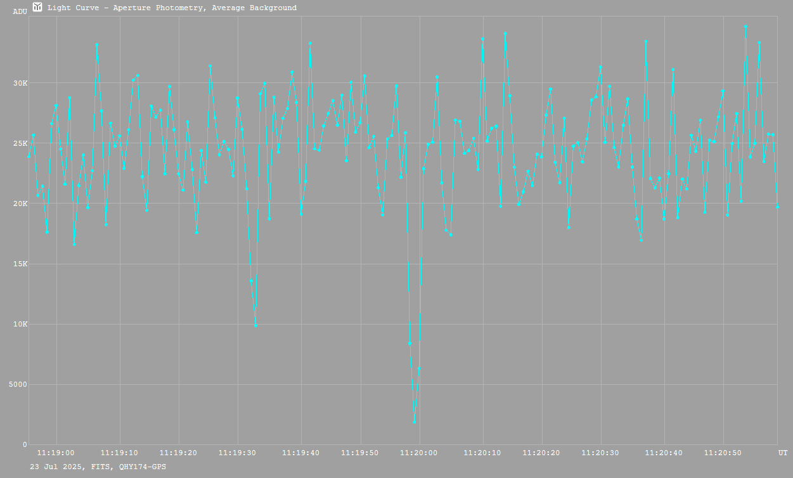Click the lowest data point near 11:20:00

(415, 422)
